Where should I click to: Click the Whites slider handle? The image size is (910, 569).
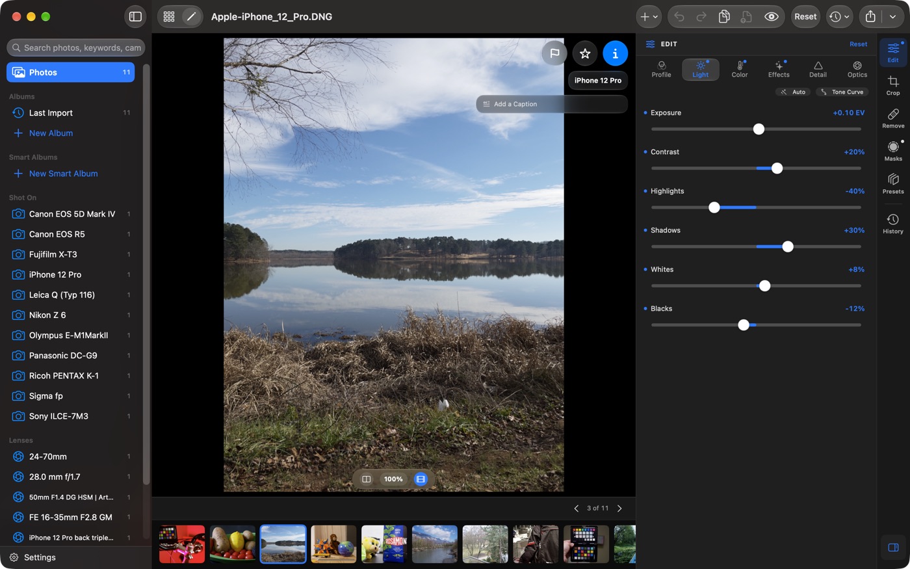tap(764, 285)
